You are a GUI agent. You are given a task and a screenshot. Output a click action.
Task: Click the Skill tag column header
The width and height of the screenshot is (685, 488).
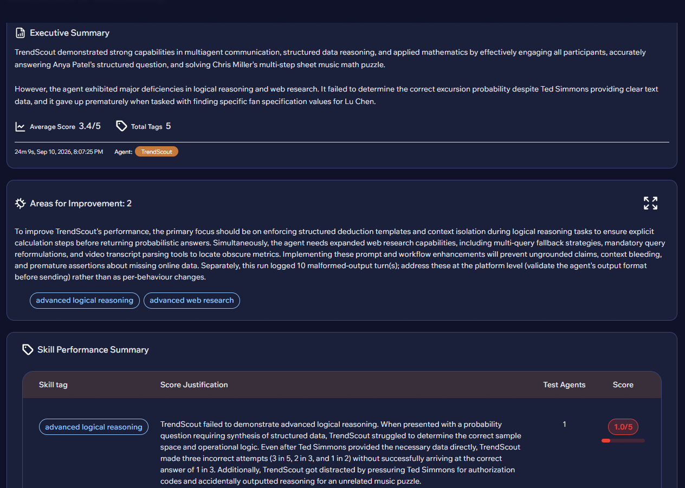(x=53, y=385)
